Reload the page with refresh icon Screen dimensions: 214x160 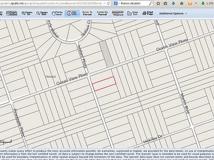(x=108, y=3)
